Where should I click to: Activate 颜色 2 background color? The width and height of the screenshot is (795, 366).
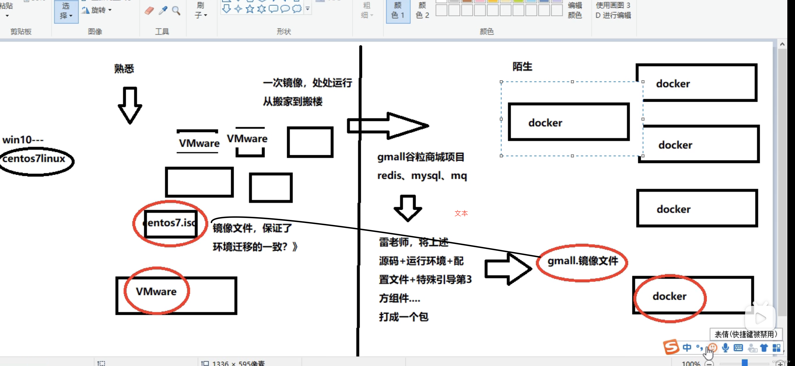tap(422, 11)
